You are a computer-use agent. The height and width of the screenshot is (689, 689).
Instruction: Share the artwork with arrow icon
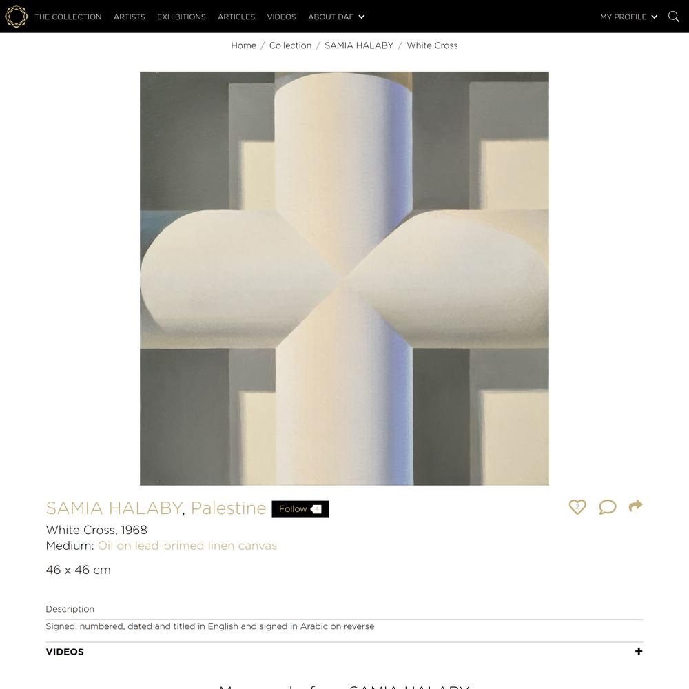tap(635, 506)
